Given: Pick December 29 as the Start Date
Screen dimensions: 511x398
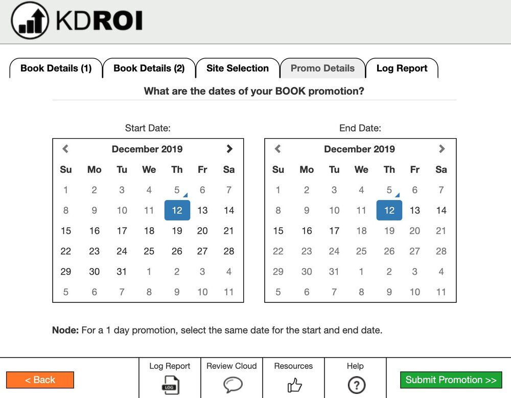Looking at the screenshot, I should [x=66, y=272].
